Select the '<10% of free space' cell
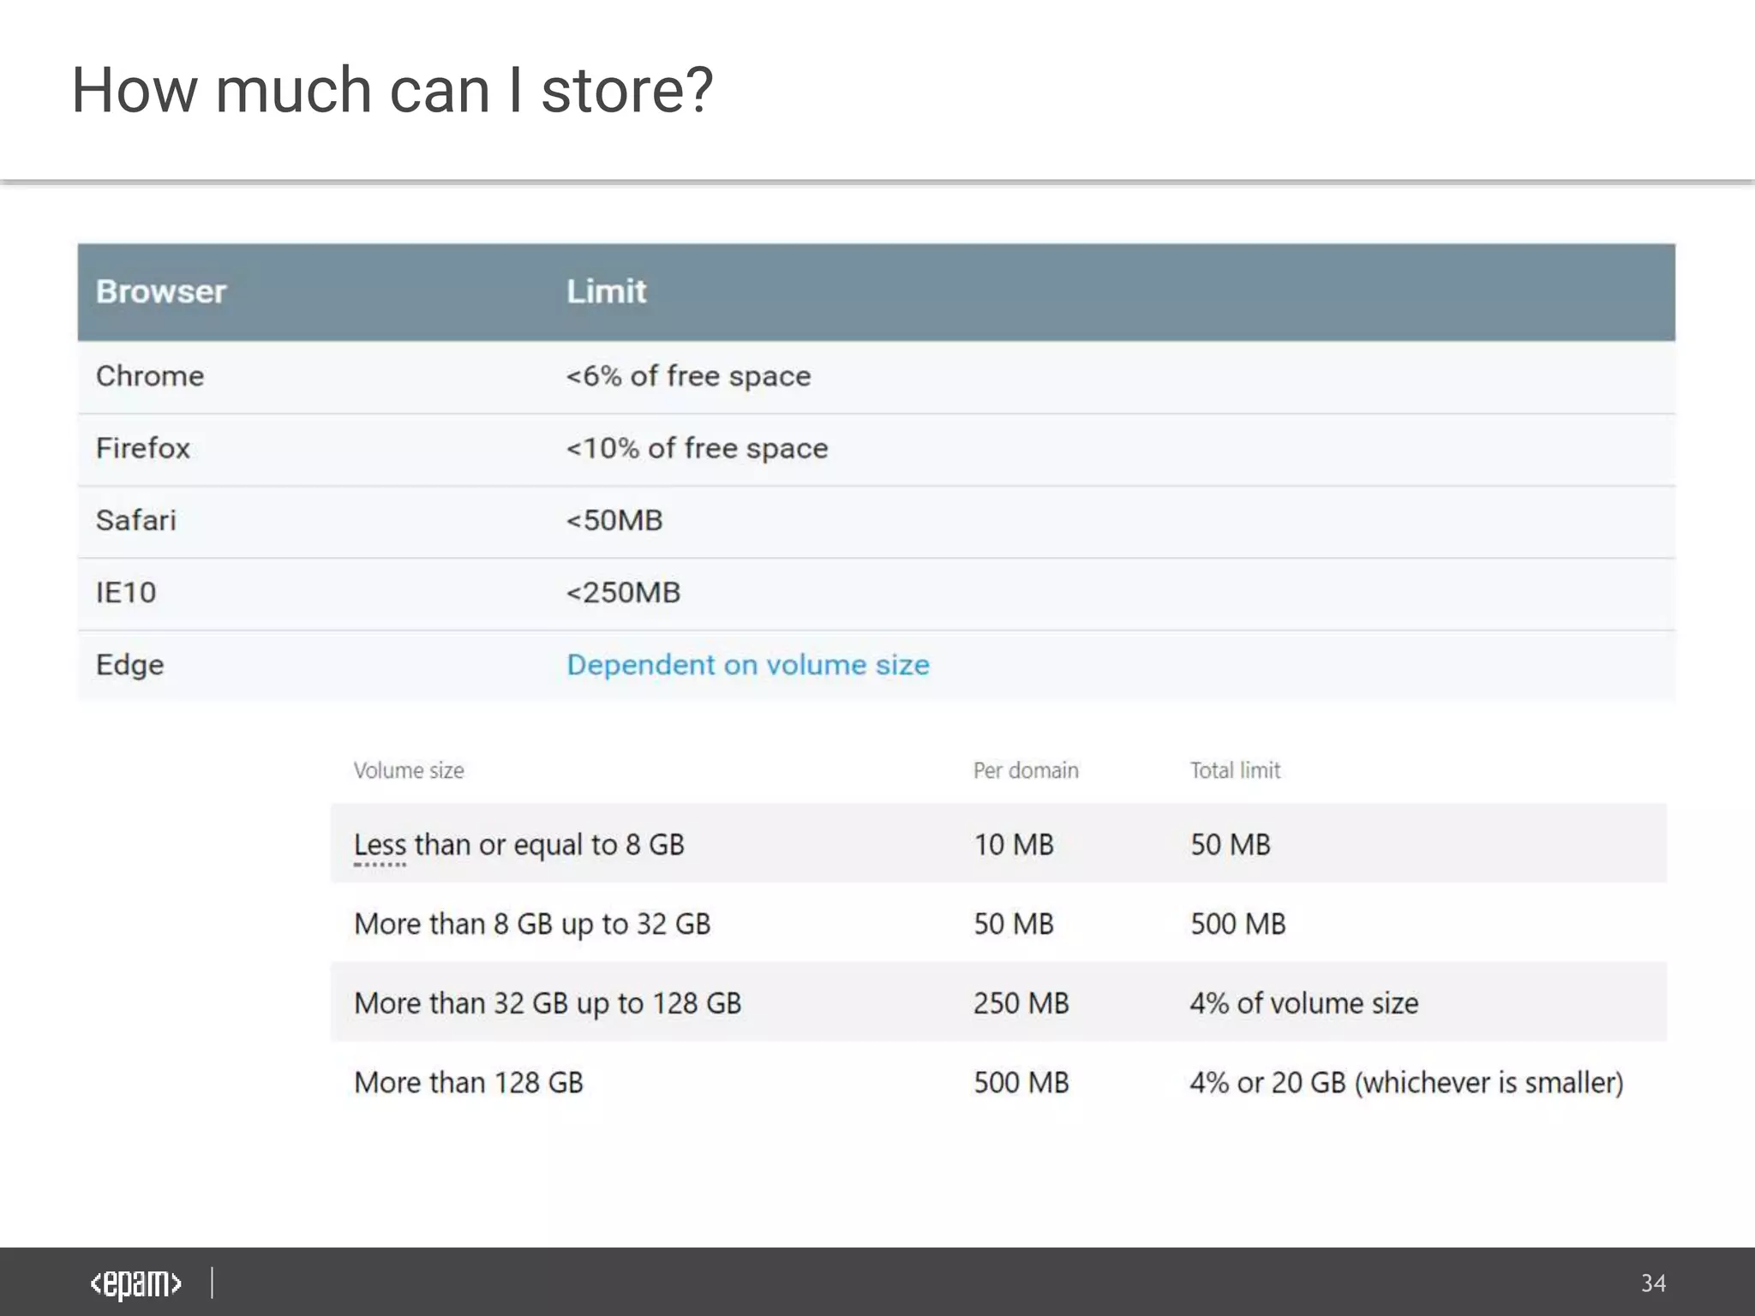 point(697,448)
